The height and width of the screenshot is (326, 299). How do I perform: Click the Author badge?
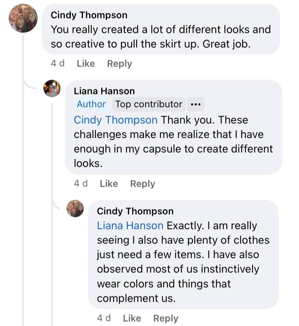click(91, 104)
